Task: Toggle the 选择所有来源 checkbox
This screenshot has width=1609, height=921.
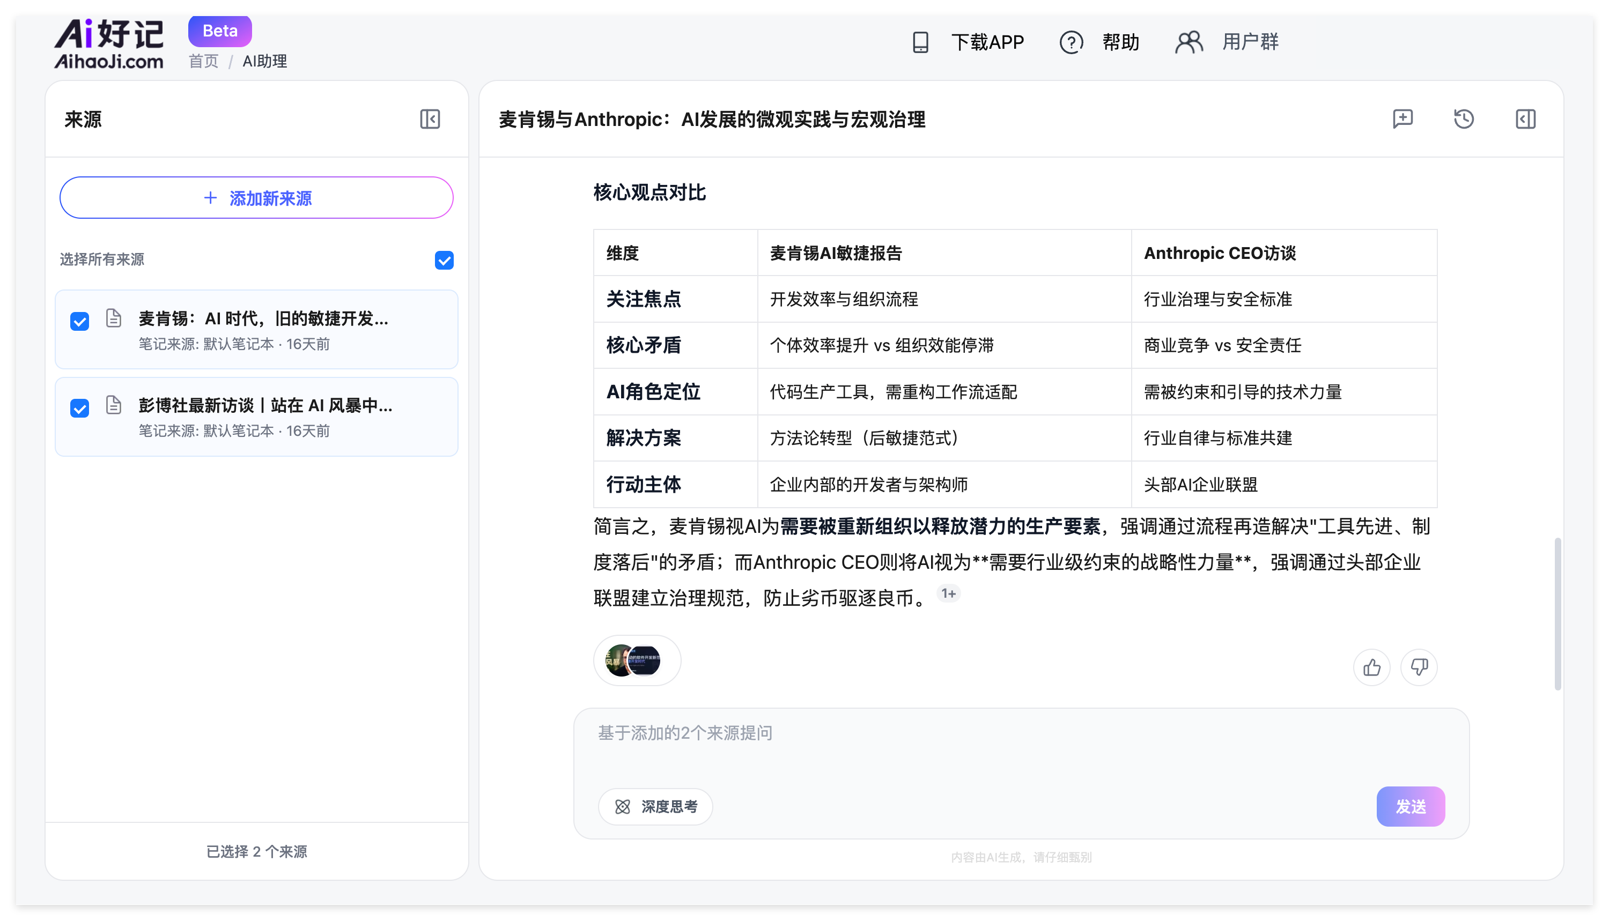Action: point(444,260)
